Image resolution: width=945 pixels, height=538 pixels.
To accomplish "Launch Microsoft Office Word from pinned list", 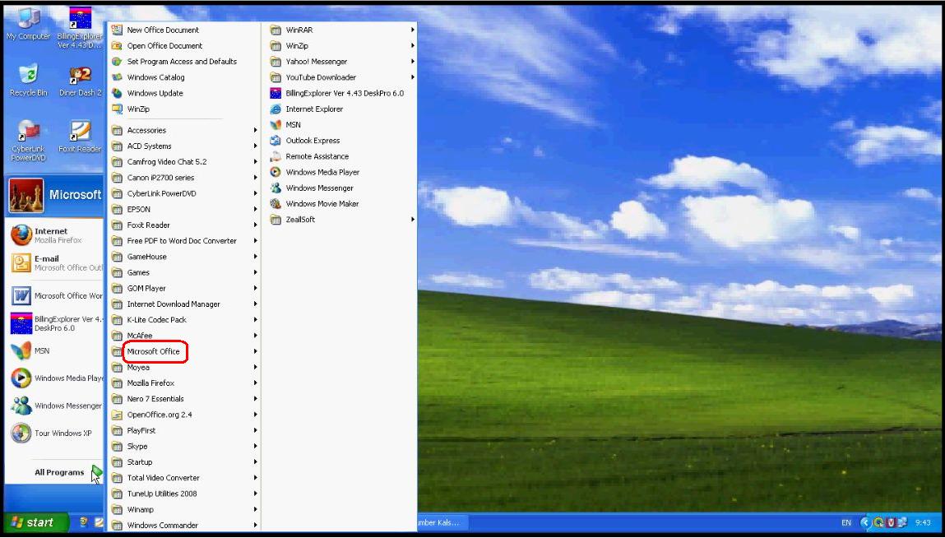I will click(x=55, y=295).
